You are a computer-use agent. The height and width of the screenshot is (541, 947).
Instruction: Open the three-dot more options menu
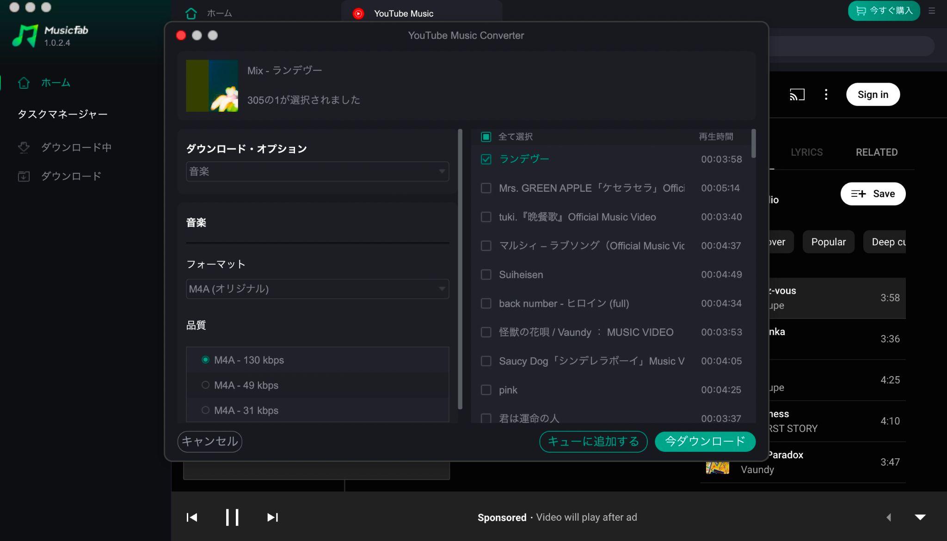pos(826,95)
